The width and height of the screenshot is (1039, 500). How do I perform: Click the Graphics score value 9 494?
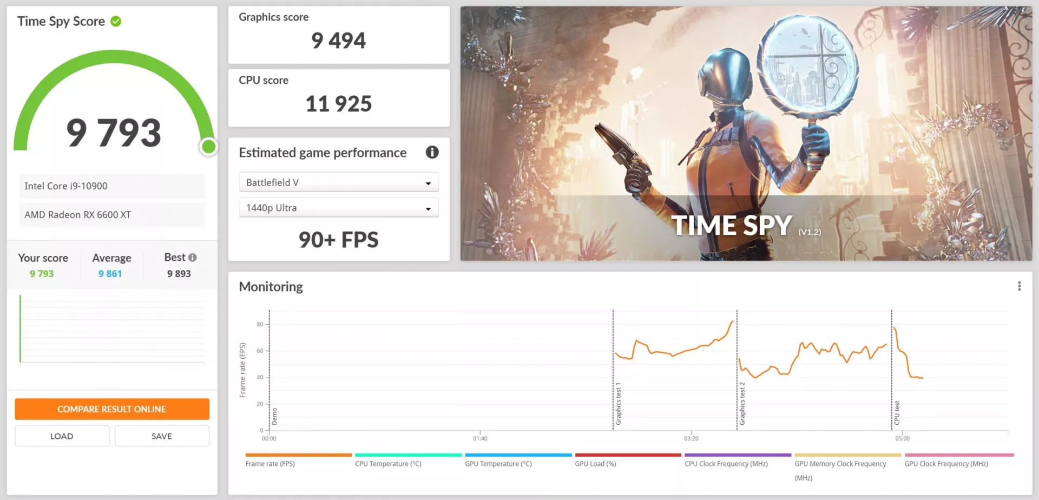point(339,41)
